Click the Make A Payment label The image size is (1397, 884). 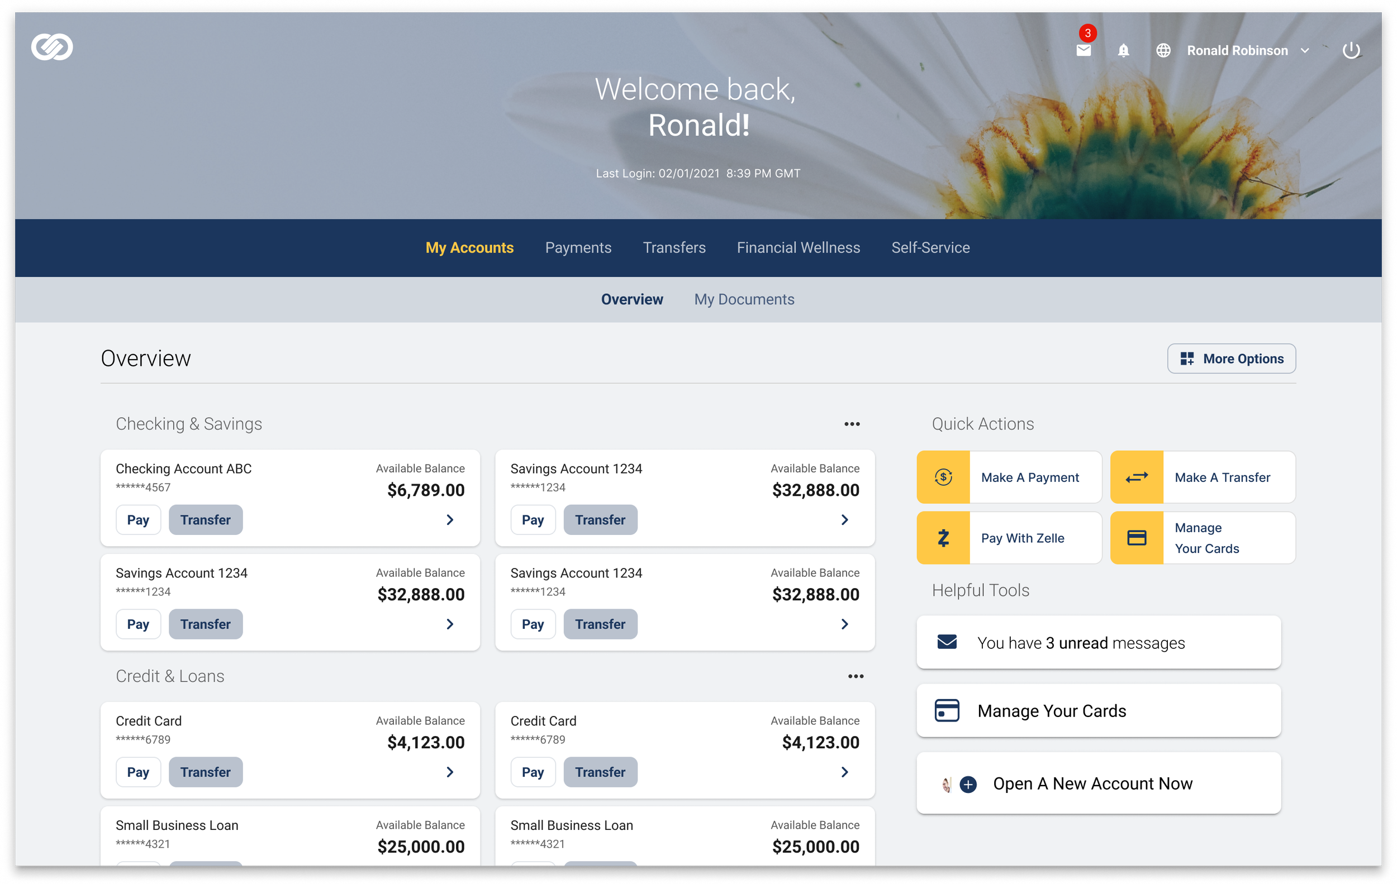(1030, 477)
